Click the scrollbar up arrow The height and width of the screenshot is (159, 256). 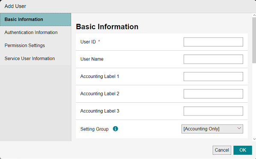pyautogui.click(x=254, y=15)
